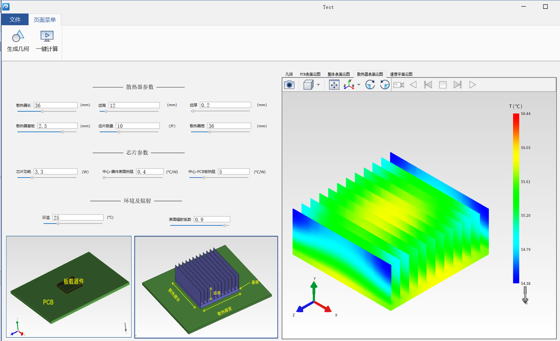Open the dropdown arrow beside cube icon
The image size is (560, 341).
(318, 85)
